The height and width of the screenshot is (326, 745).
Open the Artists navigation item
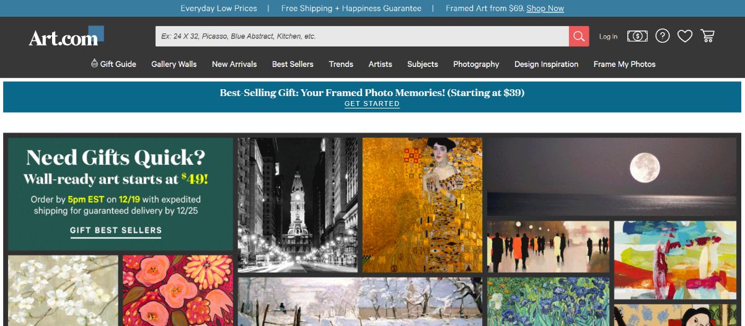380,64
